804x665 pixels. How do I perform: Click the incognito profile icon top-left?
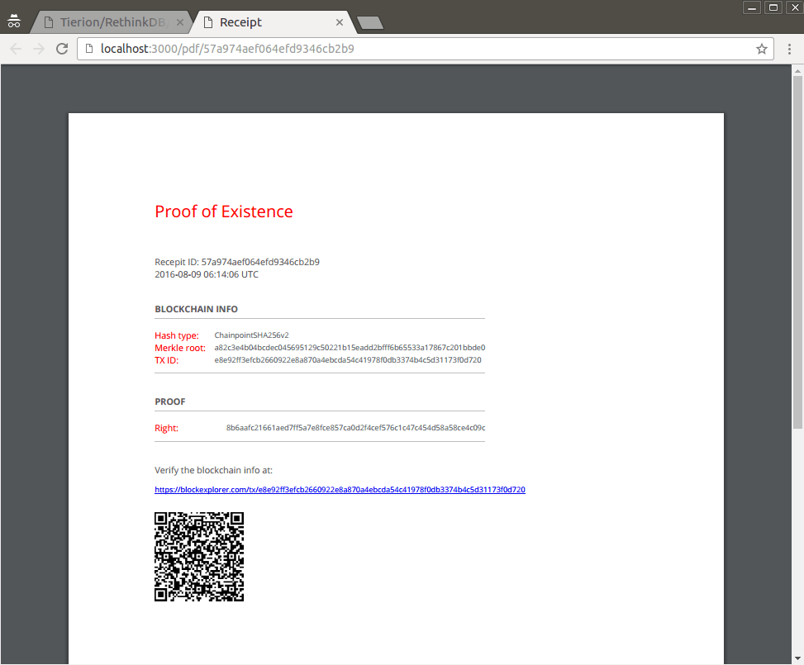click(13, 21)
